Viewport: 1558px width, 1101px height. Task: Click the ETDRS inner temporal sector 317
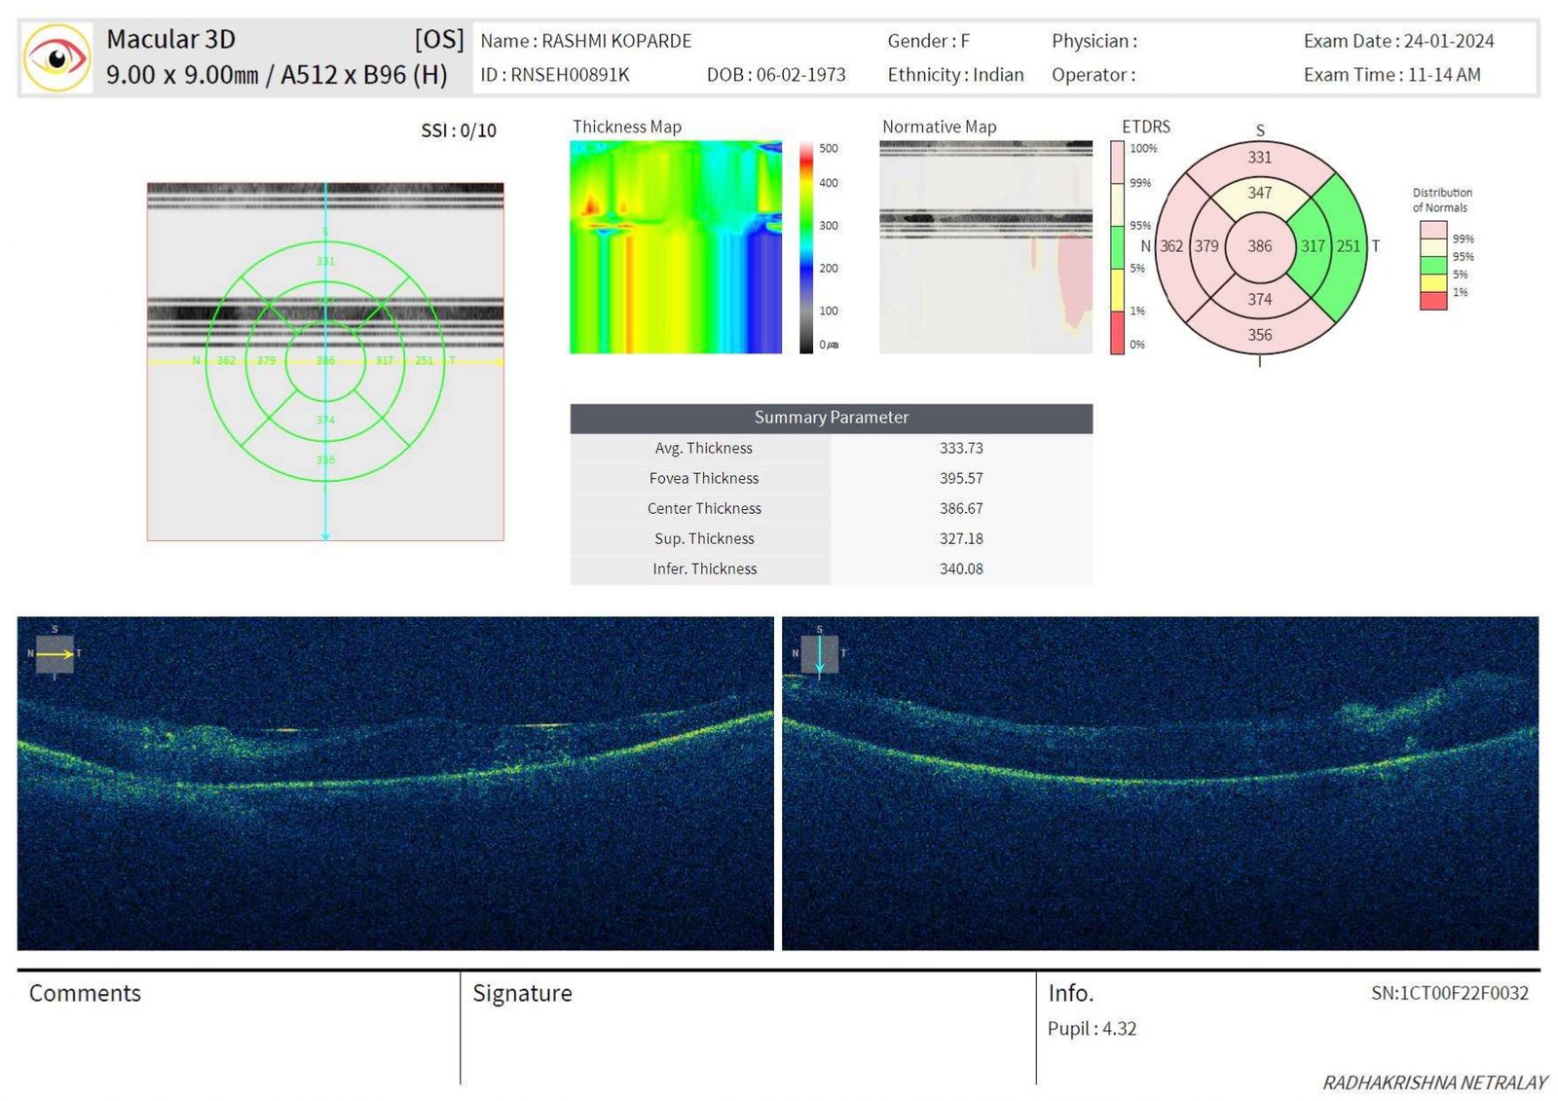click(x=1313, y=246)
